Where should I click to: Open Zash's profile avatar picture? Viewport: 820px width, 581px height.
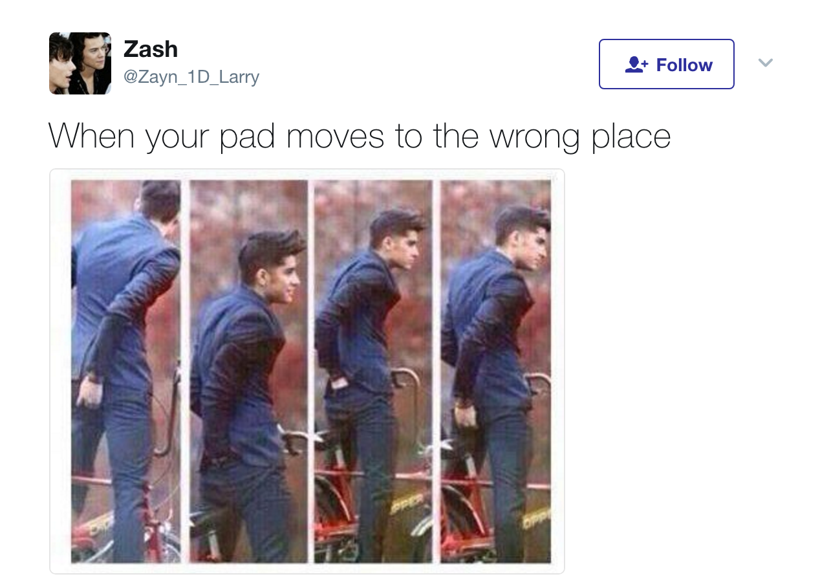[80, 63]
